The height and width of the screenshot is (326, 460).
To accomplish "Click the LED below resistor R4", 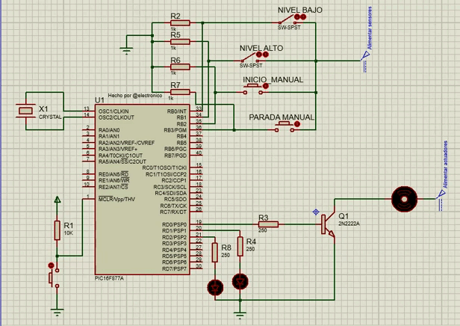I will coord(240,281).
